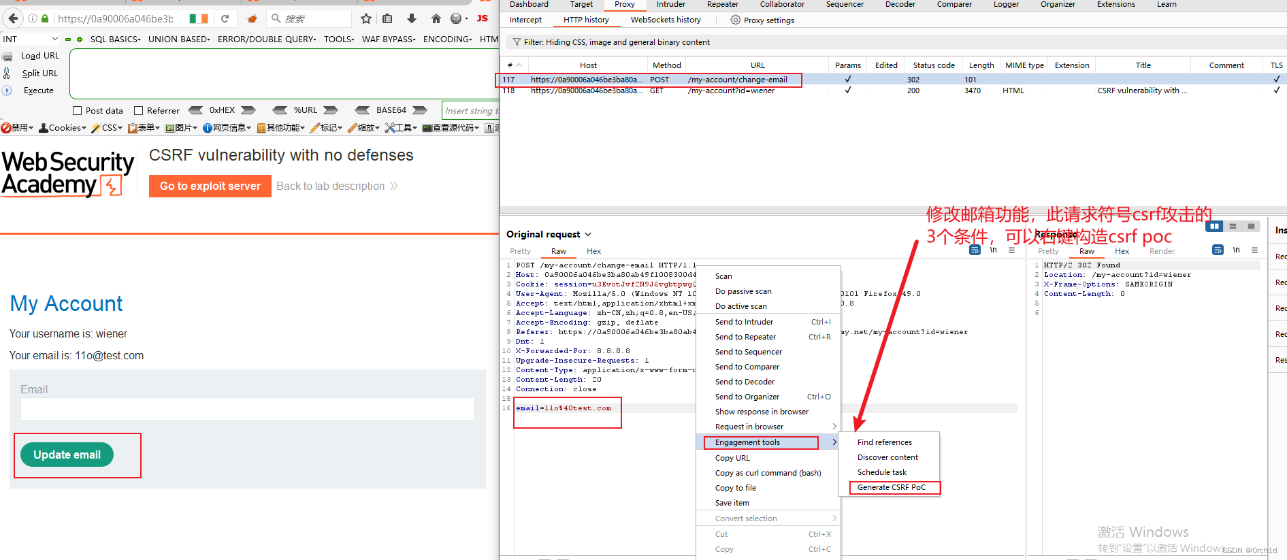
Task: Click the bookmark star icon
Action: pos(366,18)
